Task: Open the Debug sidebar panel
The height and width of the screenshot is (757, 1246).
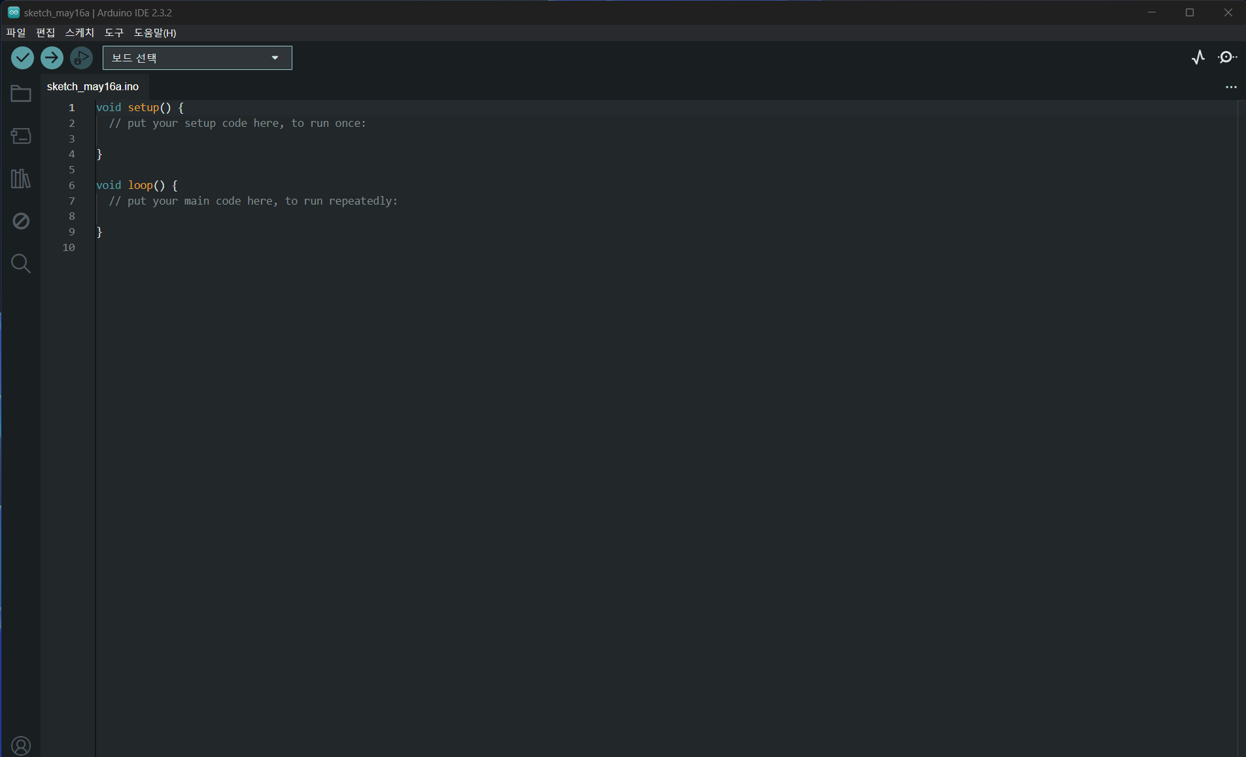Action: coord(21,221)
